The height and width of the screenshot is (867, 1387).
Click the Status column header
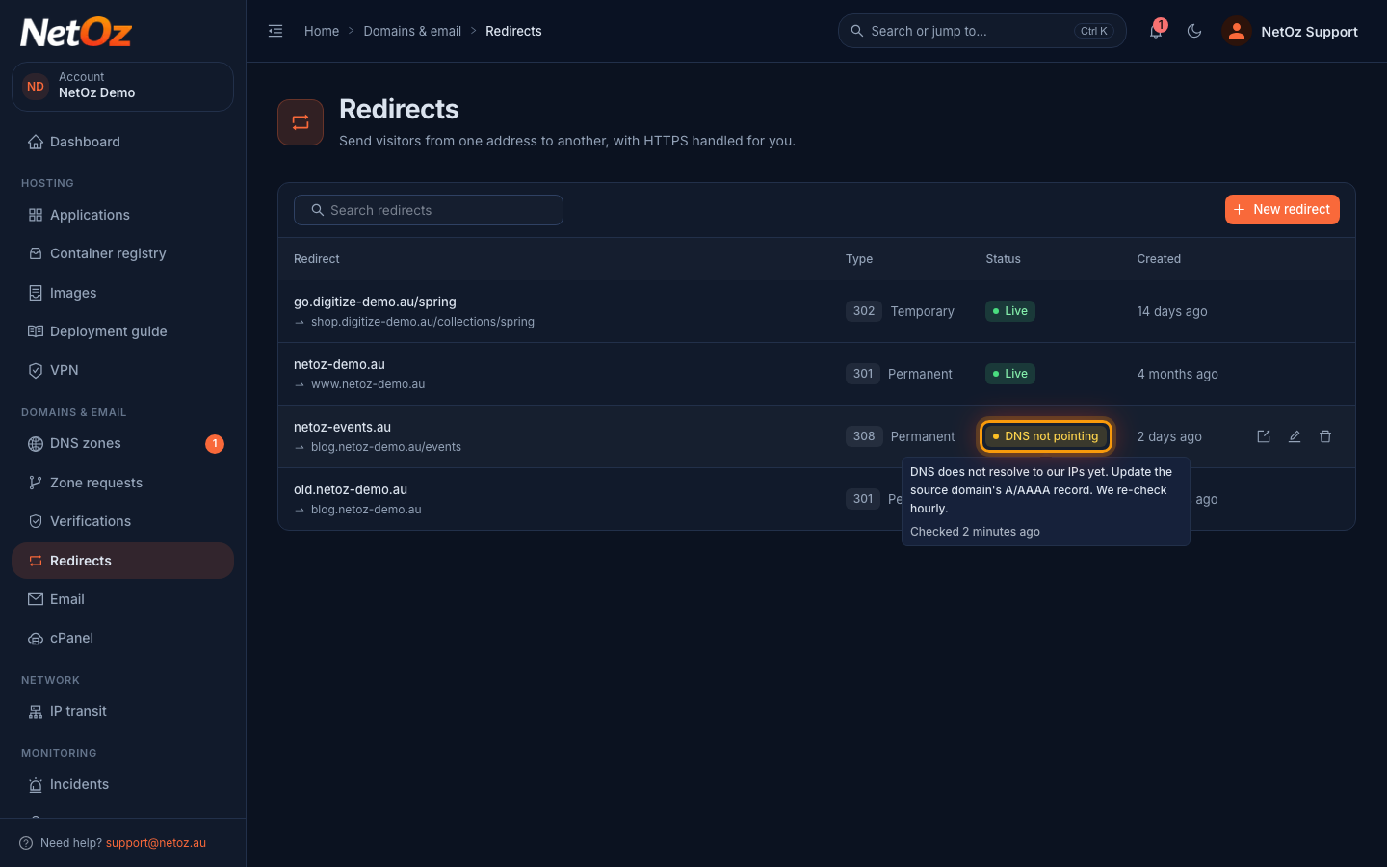tap(1003, 259)
